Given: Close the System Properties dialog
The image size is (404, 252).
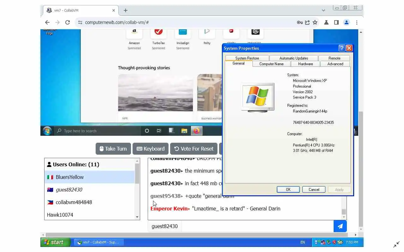Looking at the screenshot, I should (349, 48).
